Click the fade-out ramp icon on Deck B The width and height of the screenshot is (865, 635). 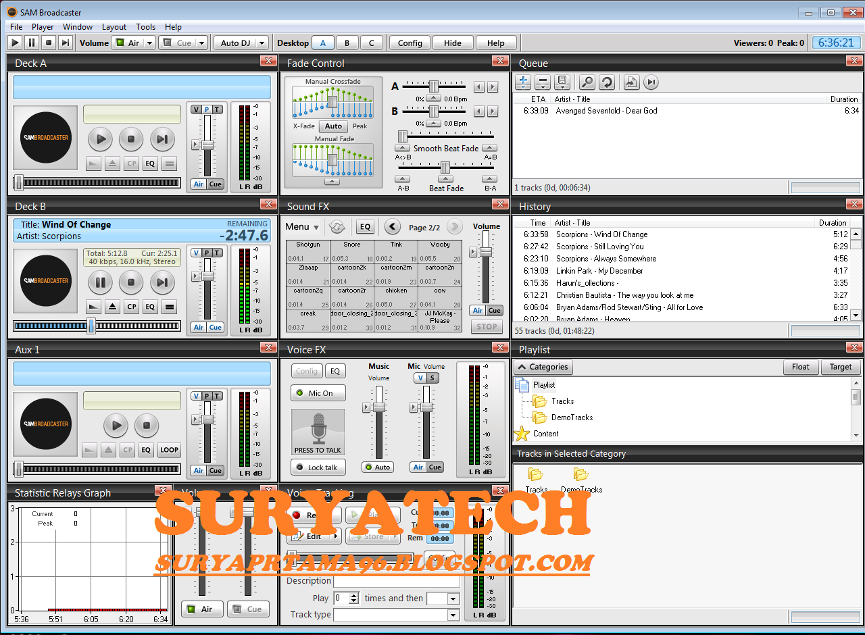[x=93, y=307]
